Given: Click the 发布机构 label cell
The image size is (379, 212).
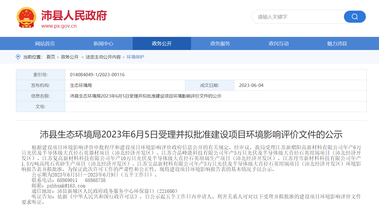Looking at the screenshot, I should [x=41, y=85].
